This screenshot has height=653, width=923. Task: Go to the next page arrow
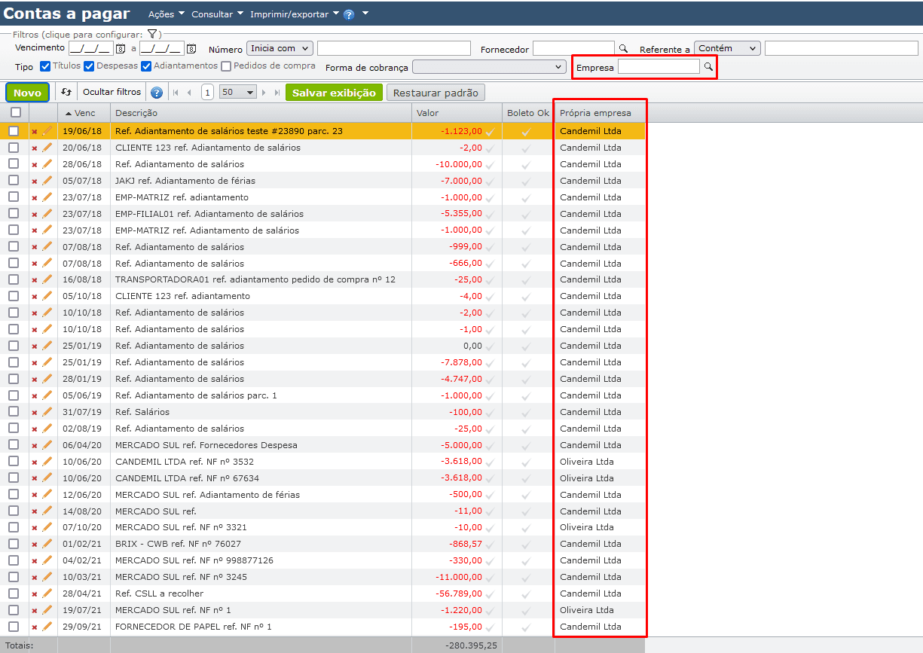click(264, 93)
